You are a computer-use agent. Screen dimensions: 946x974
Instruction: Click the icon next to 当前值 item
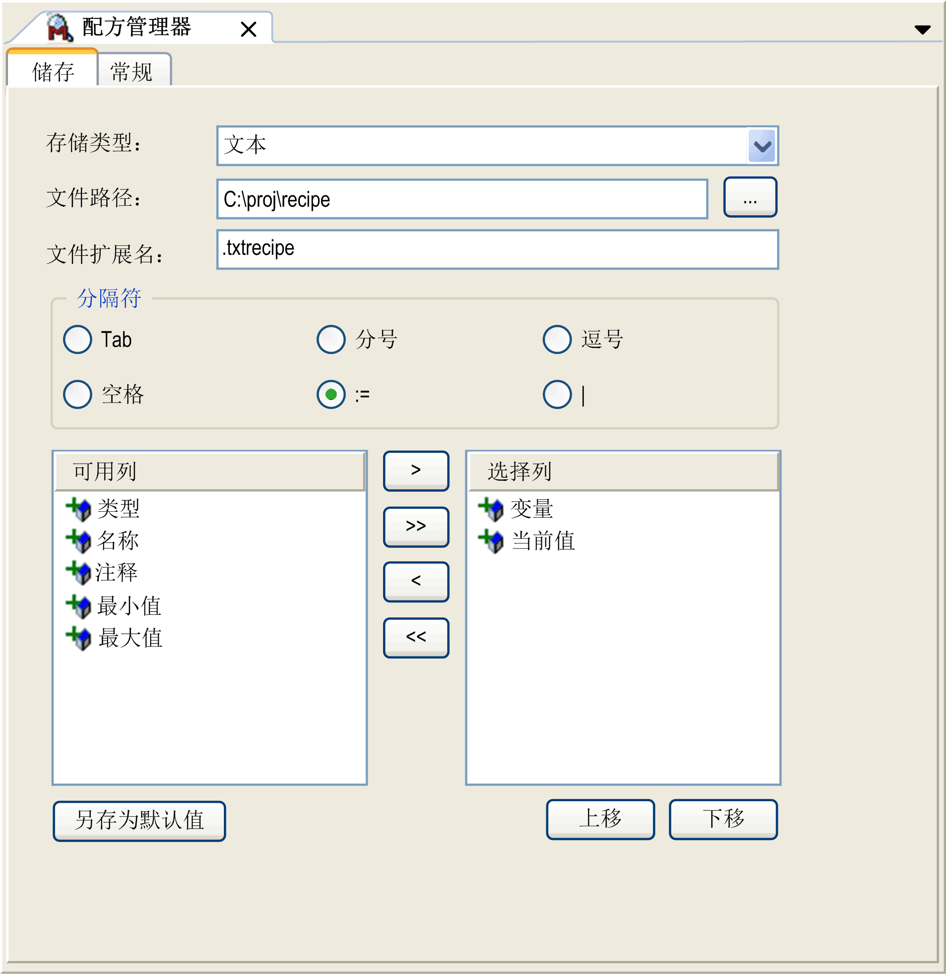coord(491,541)
